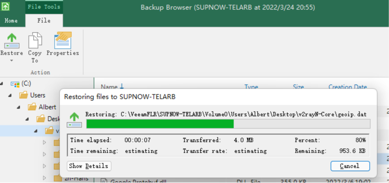Click the restore icon in the dialog

(x=74, y=120)
